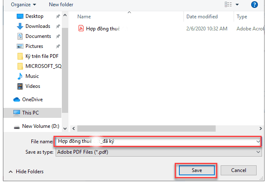
Task: Click the Music note icon
Action: click(x=20, y=76)
